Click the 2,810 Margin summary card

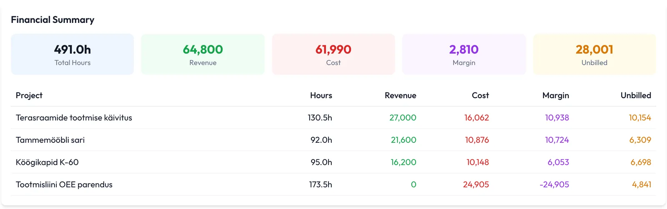[x=464, y=55]
